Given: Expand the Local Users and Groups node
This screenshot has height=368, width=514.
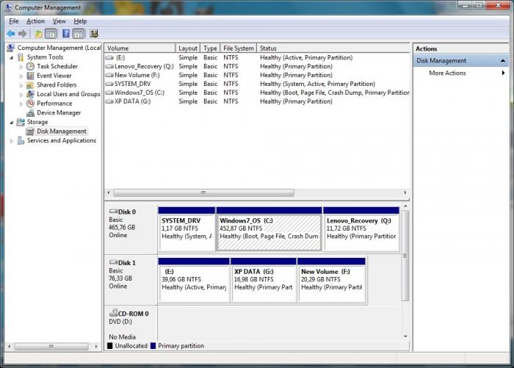Looking at the screenshot, I should coord(21,95).
